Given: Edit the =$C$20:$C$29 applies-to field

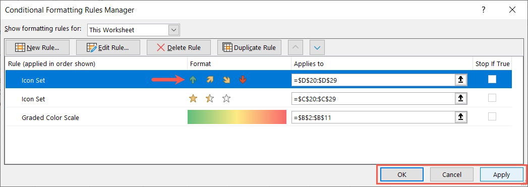Looking at the screenshot, I should pos(374,99).
